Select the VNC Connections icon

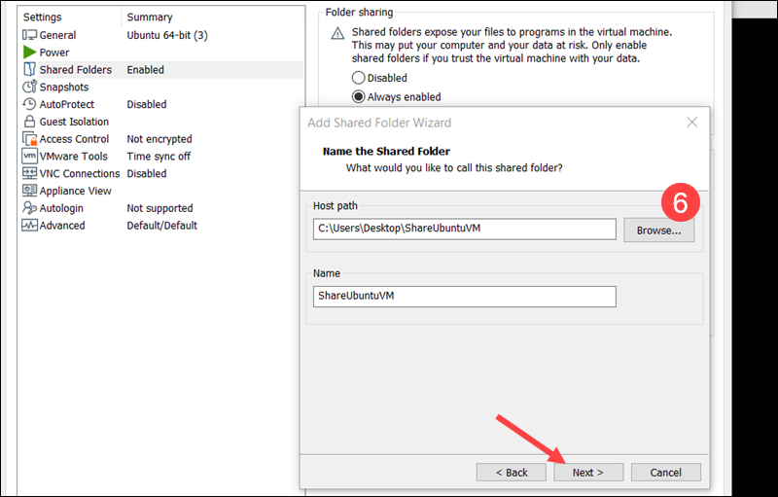tap(29, 174)
